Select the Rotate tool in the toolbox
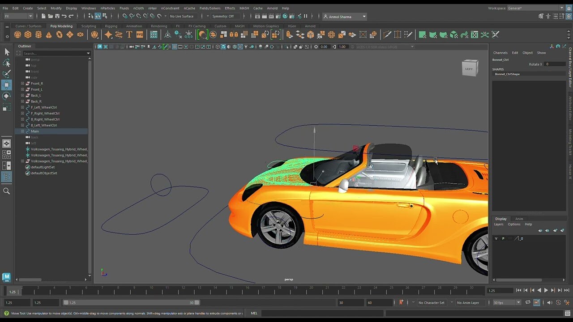573x322 pixels. 7,96
